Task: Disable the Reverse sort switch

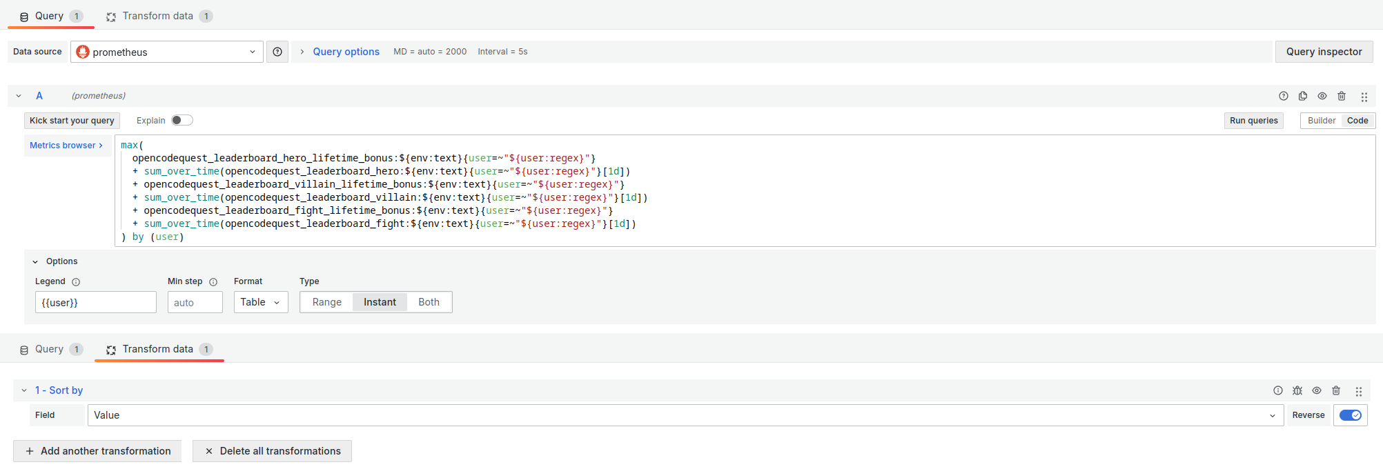Action: 1350,415
